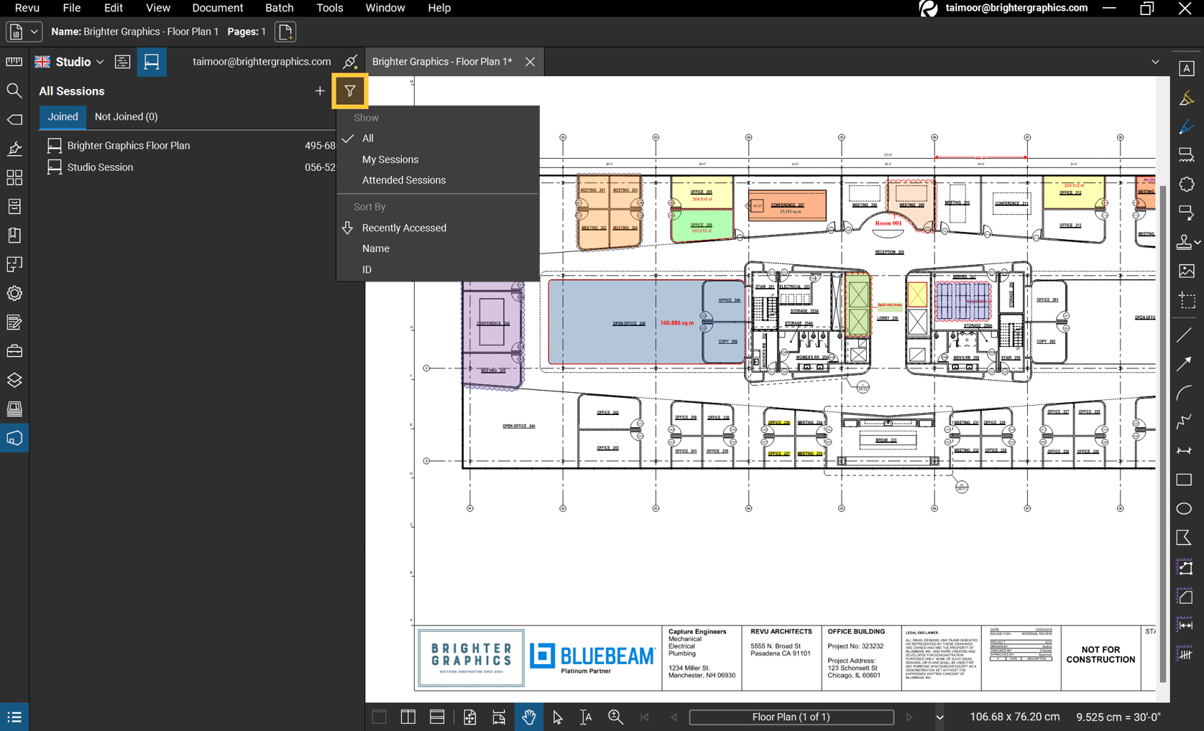Select the Stamp tool
The height and width of the screenshot is (731, 1204).
[x=1185, y=242]
